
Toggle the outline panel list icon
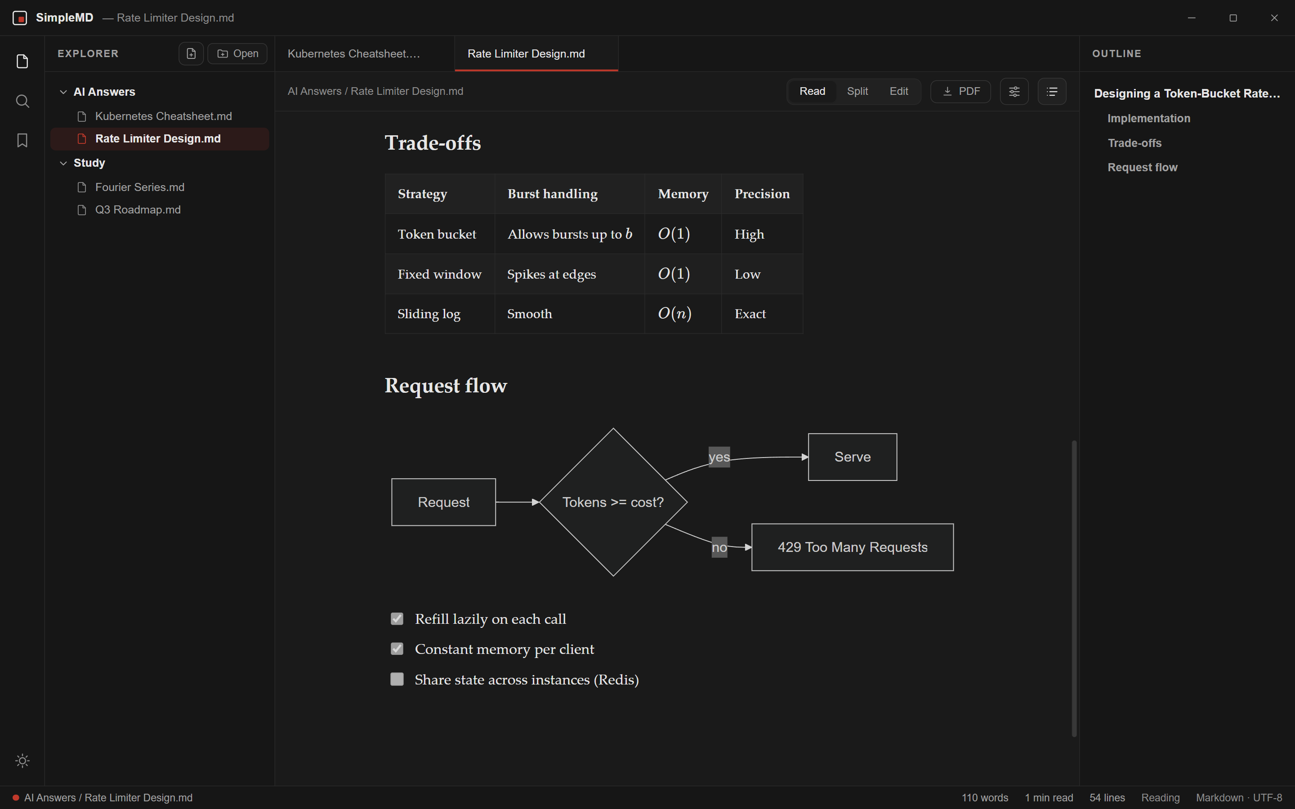point(1052,92)
